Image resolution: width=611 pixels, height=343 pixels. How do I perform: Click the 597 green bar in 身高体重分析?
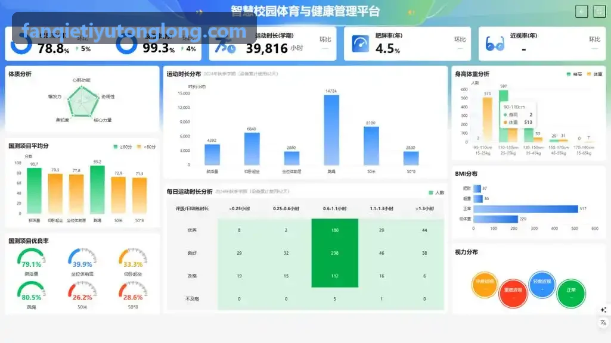coord(504,116)
